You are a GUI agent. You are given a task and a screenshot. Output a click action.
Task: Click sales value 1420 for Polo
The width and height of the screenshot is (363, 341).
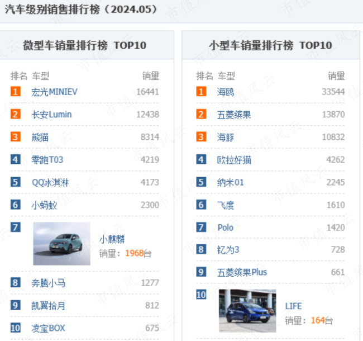pos(336,228)
